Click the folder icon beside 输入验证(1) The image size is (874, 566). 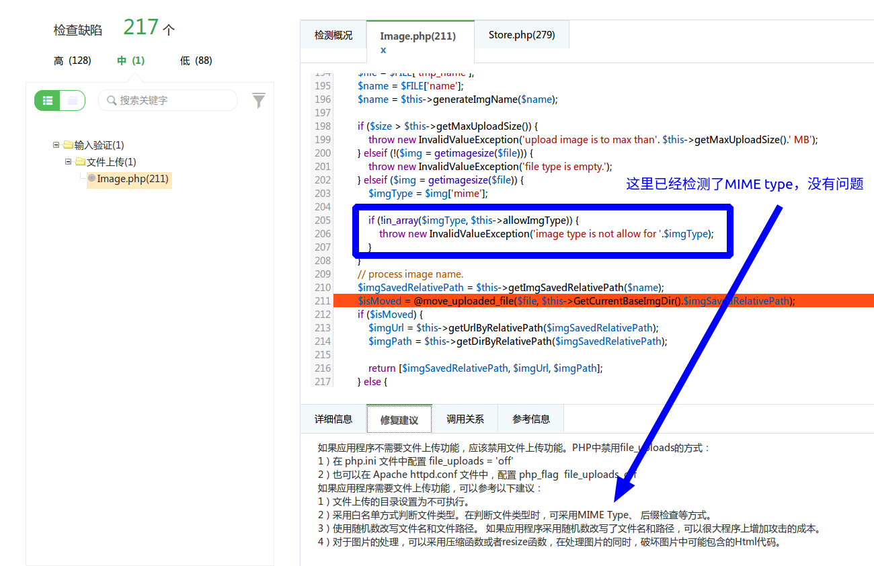point(68,145)
